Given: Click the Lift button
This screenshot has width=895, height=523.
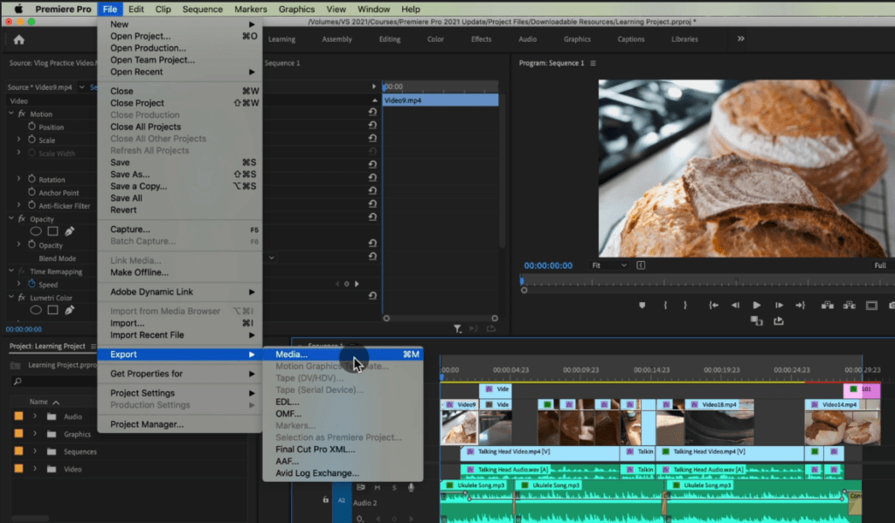Looking at the screenshot, I should point(827,306).
